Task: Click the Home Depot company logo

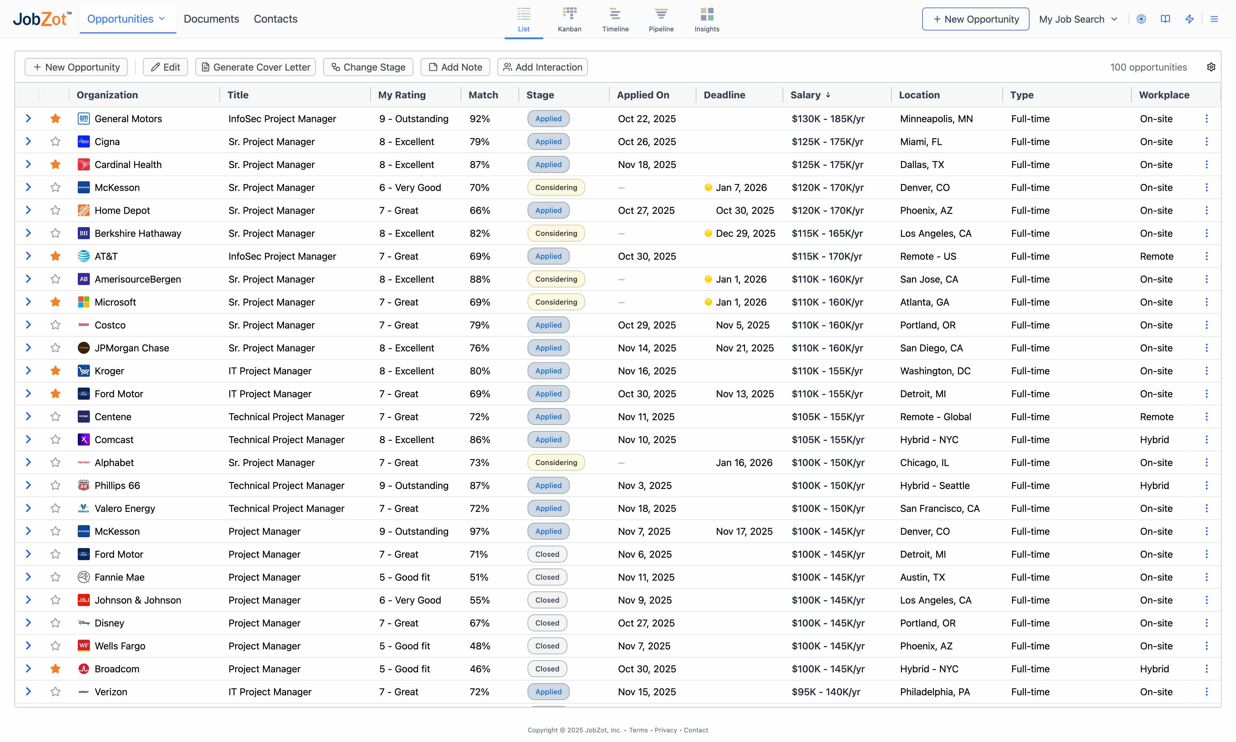Action: [84, 210]
